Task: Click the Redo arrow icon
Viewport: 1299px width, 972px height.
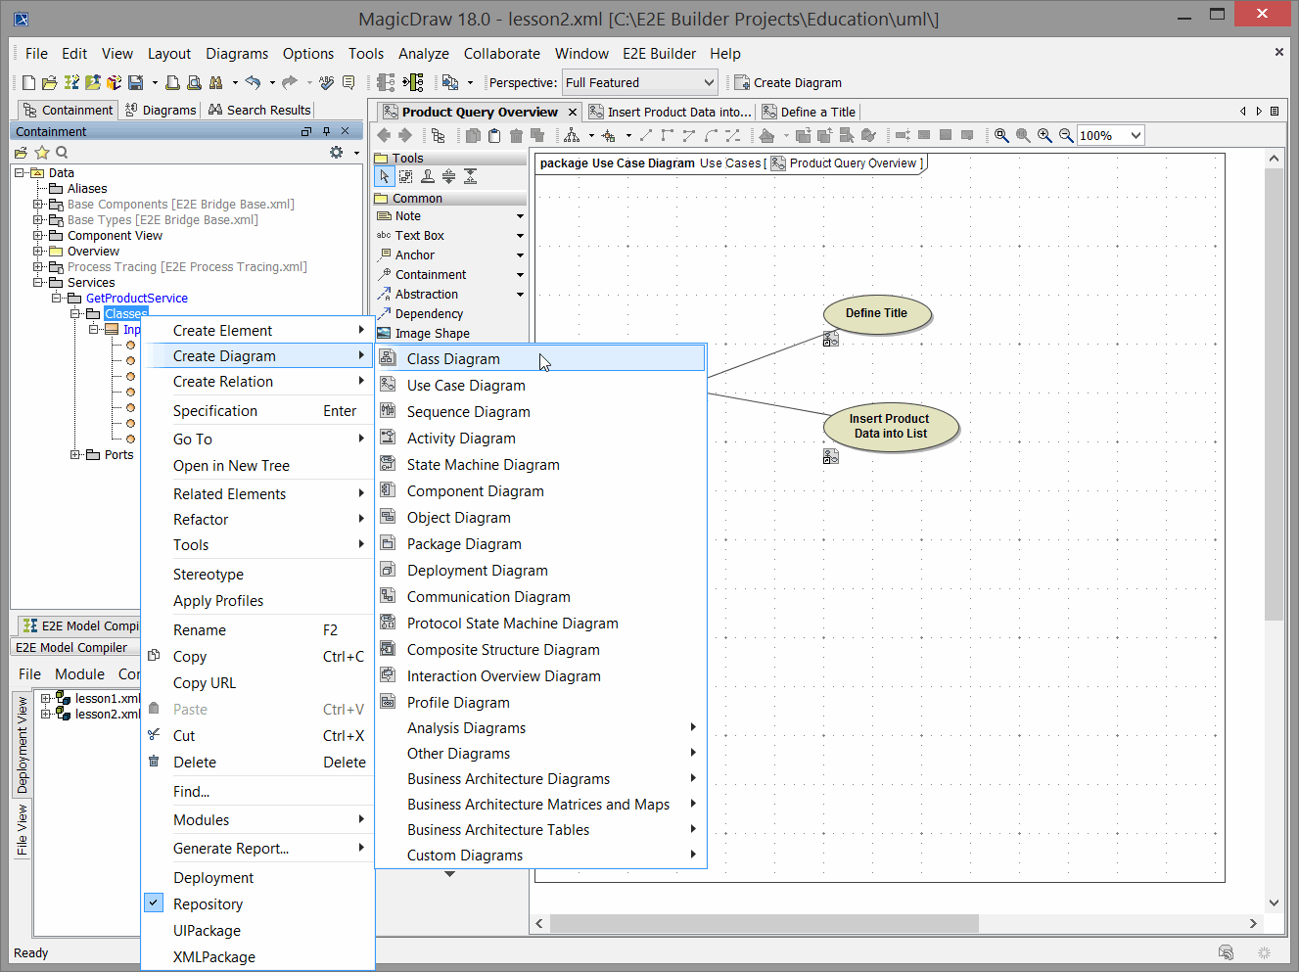Action: (290, 82)
